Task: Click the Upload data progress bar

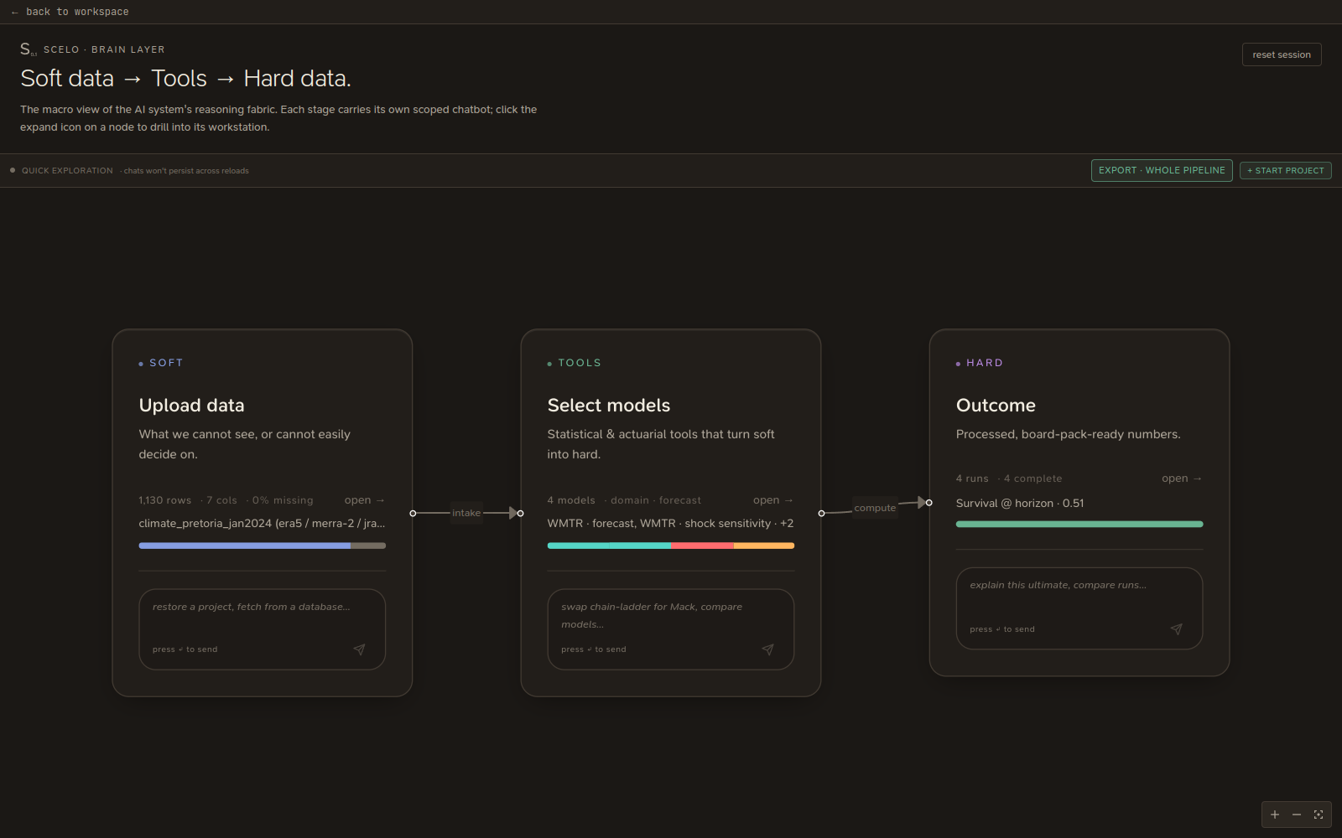Action: point(263,546)
